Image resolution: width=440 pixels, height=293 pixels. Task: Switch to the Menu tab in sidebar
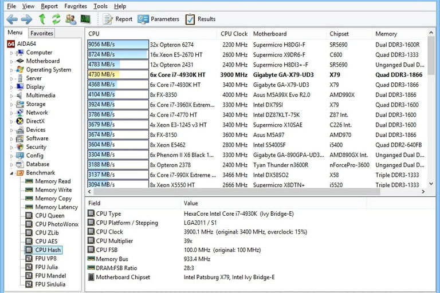(15, 33)
